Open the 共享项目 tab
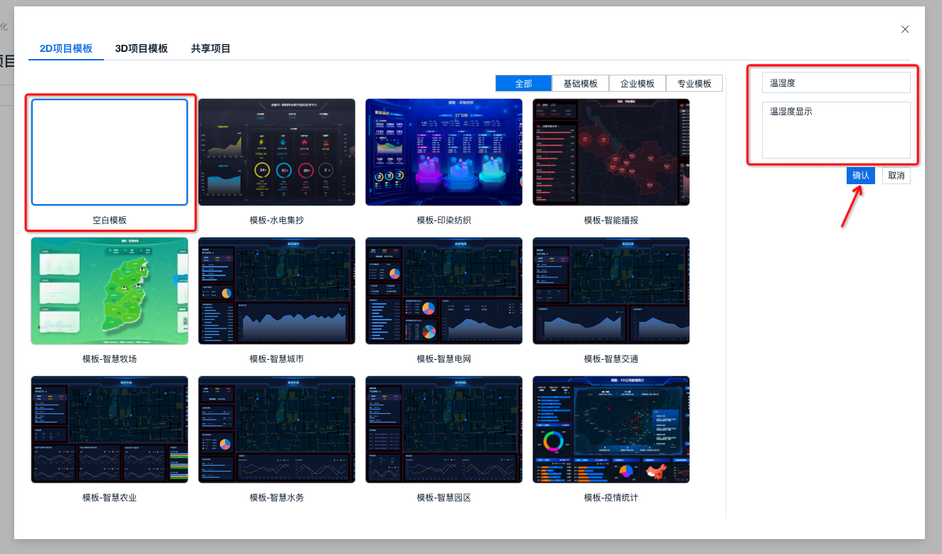The image size is (942, 554). click(211, 48)
